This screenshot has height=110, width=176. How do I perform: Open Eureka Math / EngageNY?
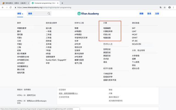[x=56, y=60]
